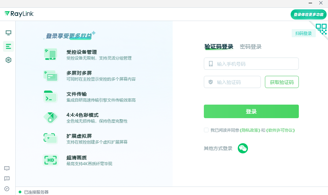Open the remote desktop panel in sidebar
328x195 pixels.
click(8, 33)
